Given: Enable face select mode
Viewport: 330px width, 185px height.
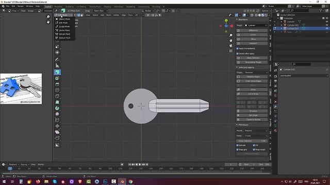Looking at the screenshot, I should click(82, 15).
